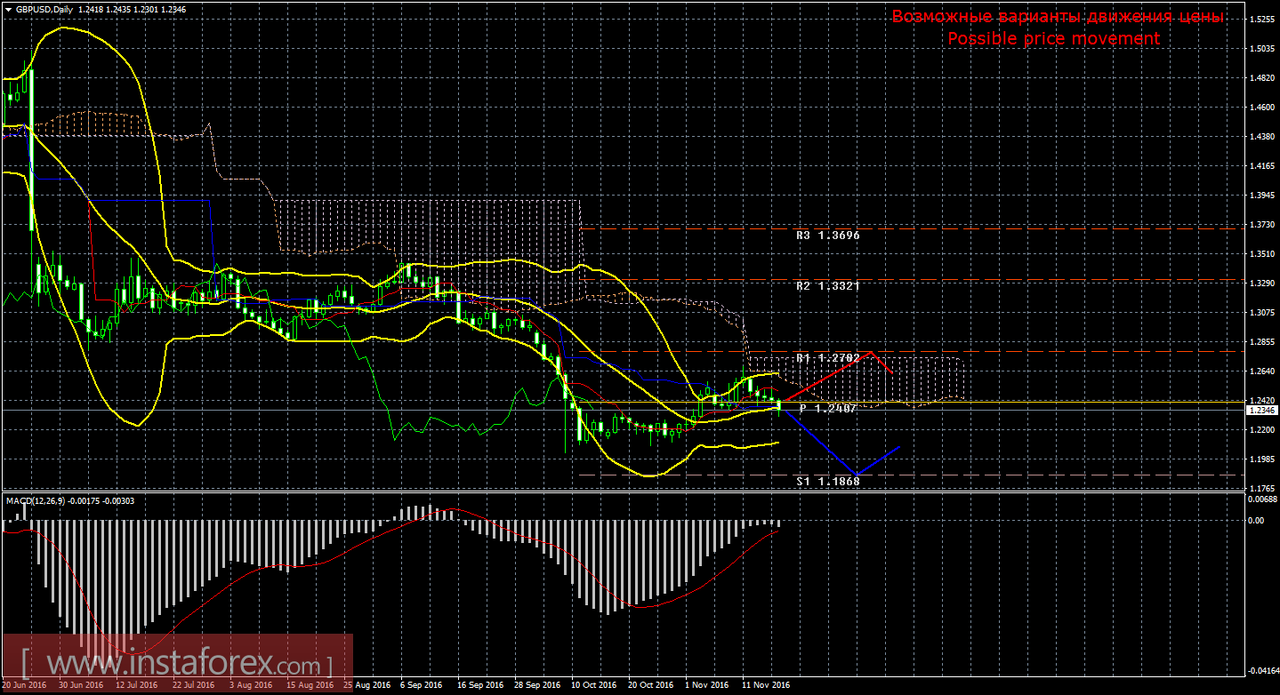Click the 1.3075 price axis label

click(1261, 313)
